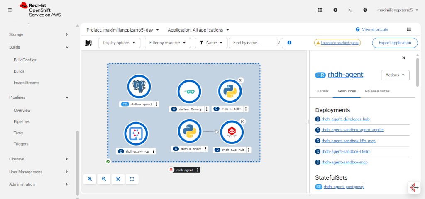Go to Tasks in sidebar
The height and width of the screenshot is (199, 425).
(18, 133)
